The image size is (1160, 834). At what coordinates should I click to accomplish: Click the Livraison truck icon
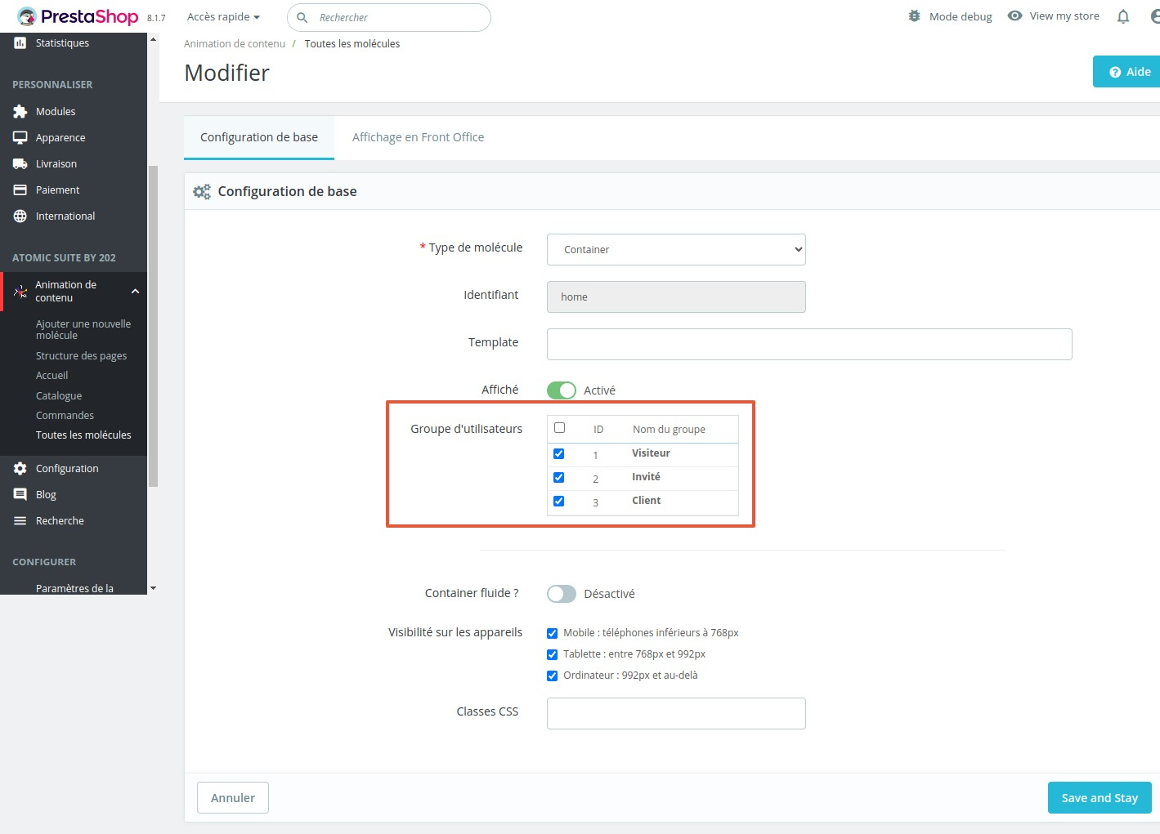[20, 163]
